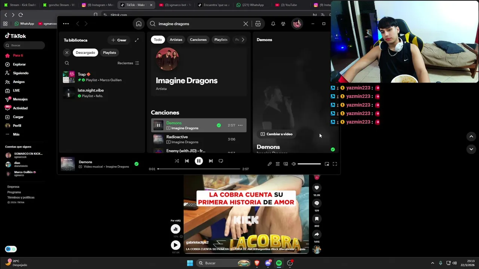
Task: Select the Todo search tab
Action: [158, 40]
